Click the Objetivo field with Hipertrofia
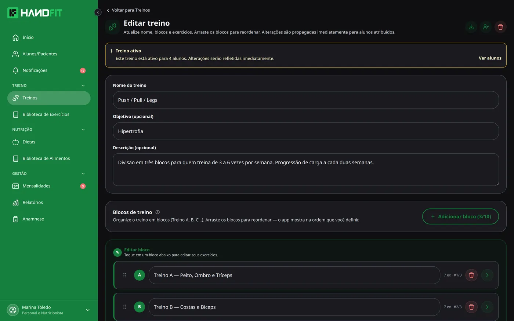Viewport: 514px width, 321px height. pyautogui.click(x=306, y=131)
